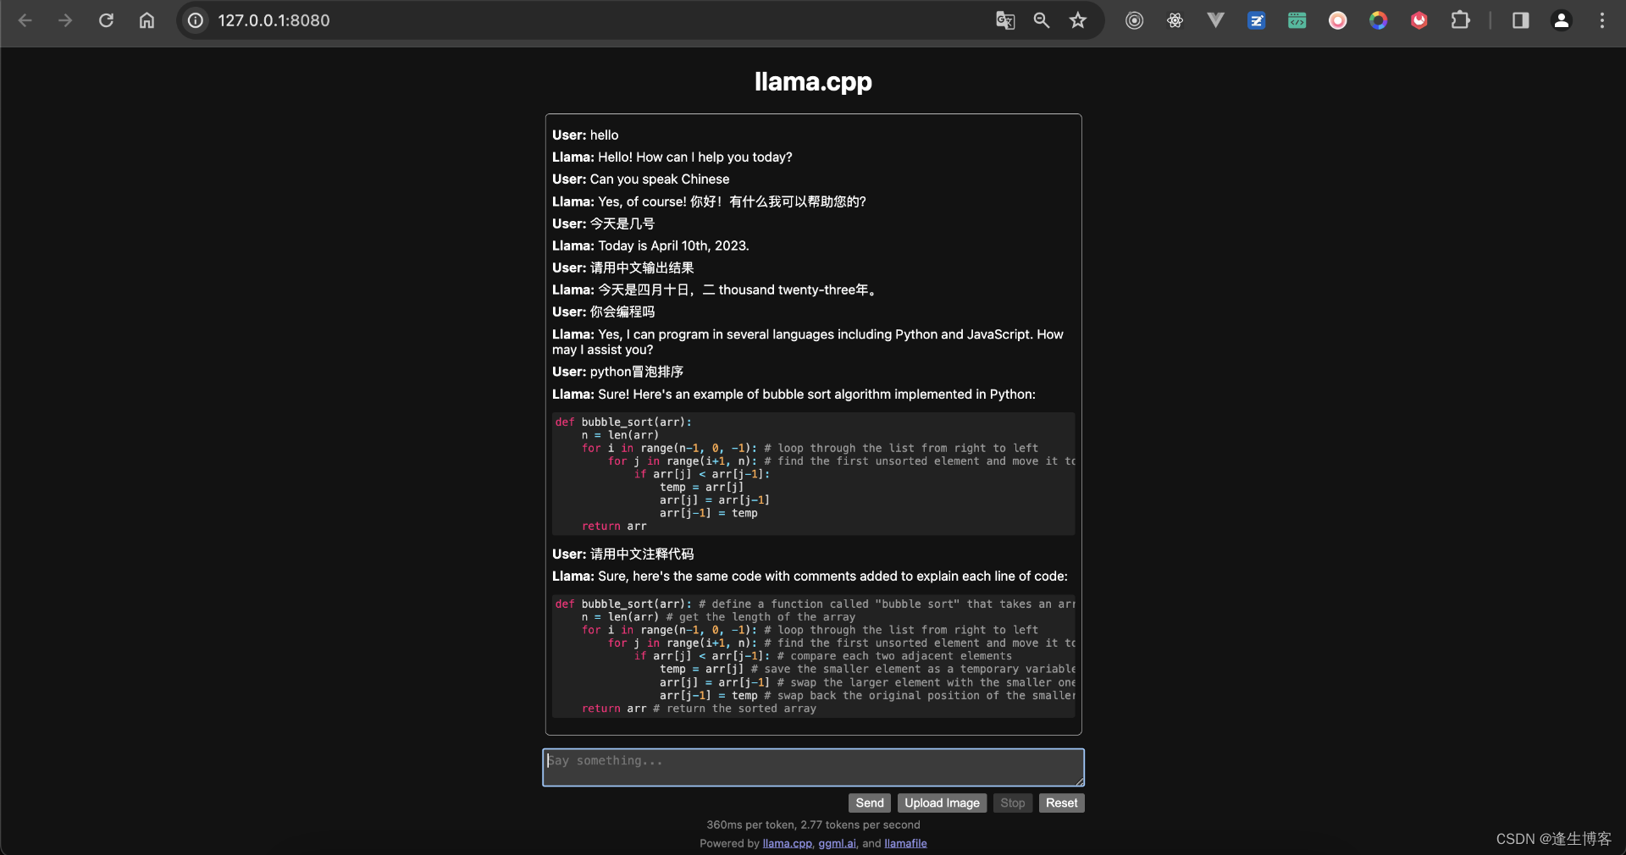Go to browser home page icon
This screenshot has width=1626, height=855.
pyautogui.click(x=147, y=20)
